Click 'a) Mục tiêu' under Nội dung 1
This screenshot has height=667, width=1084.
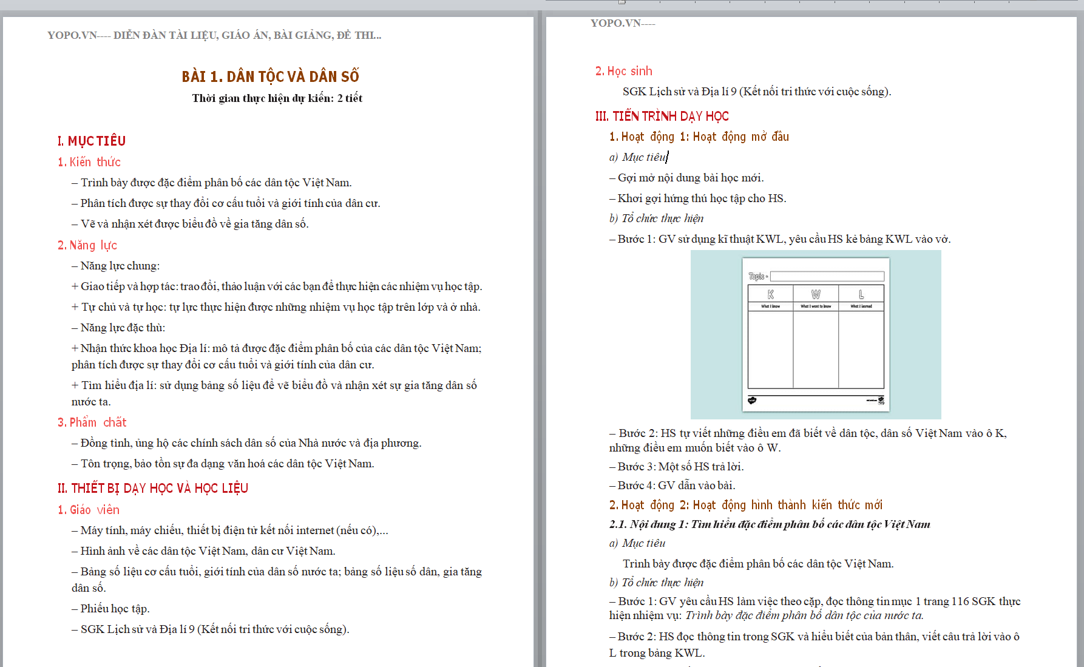point(637,543)
